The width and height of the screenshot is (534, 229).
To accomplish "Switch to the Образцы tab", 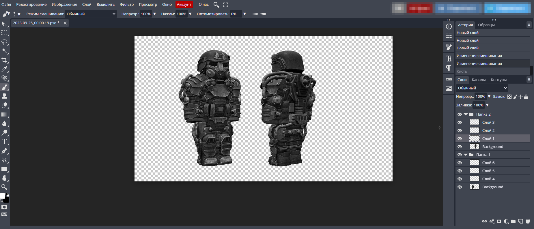I will (x=486, y=25).
